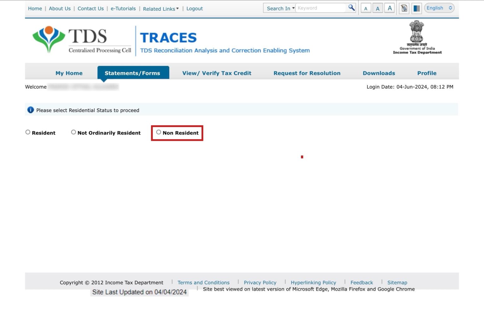Open the Privacy Policy footer link

coord(260,282)
